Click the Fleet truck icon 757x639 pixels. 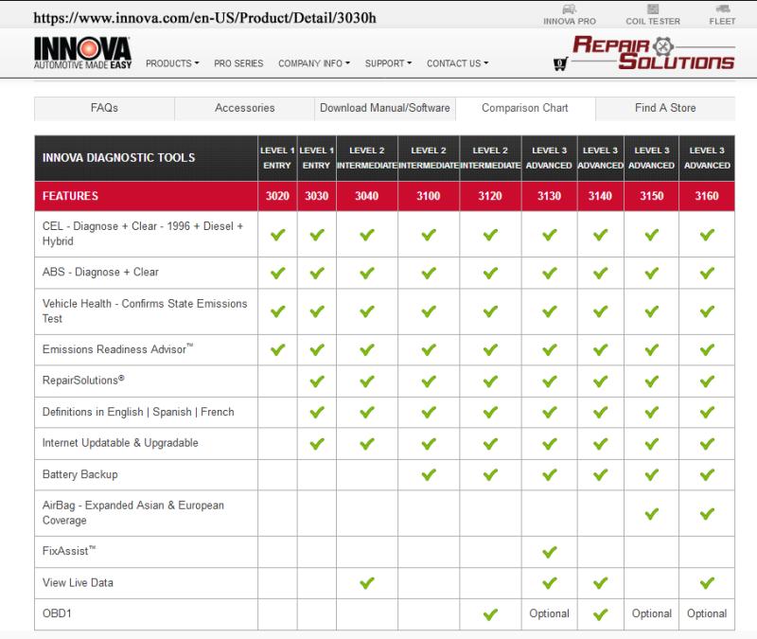point(722,9)
